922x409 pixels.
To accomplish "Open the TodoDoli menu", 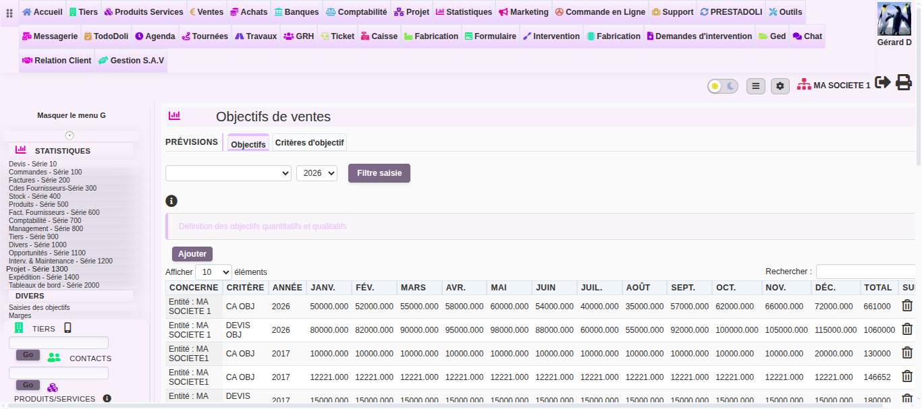I will [106, 36].
